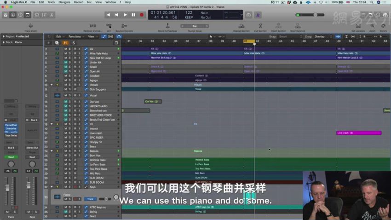Open Smart Controls icon
The image size is (391, 220).
pos(37,15)
